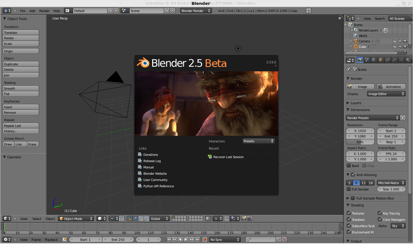Expand the Camera item in outliner

[350, 41]
